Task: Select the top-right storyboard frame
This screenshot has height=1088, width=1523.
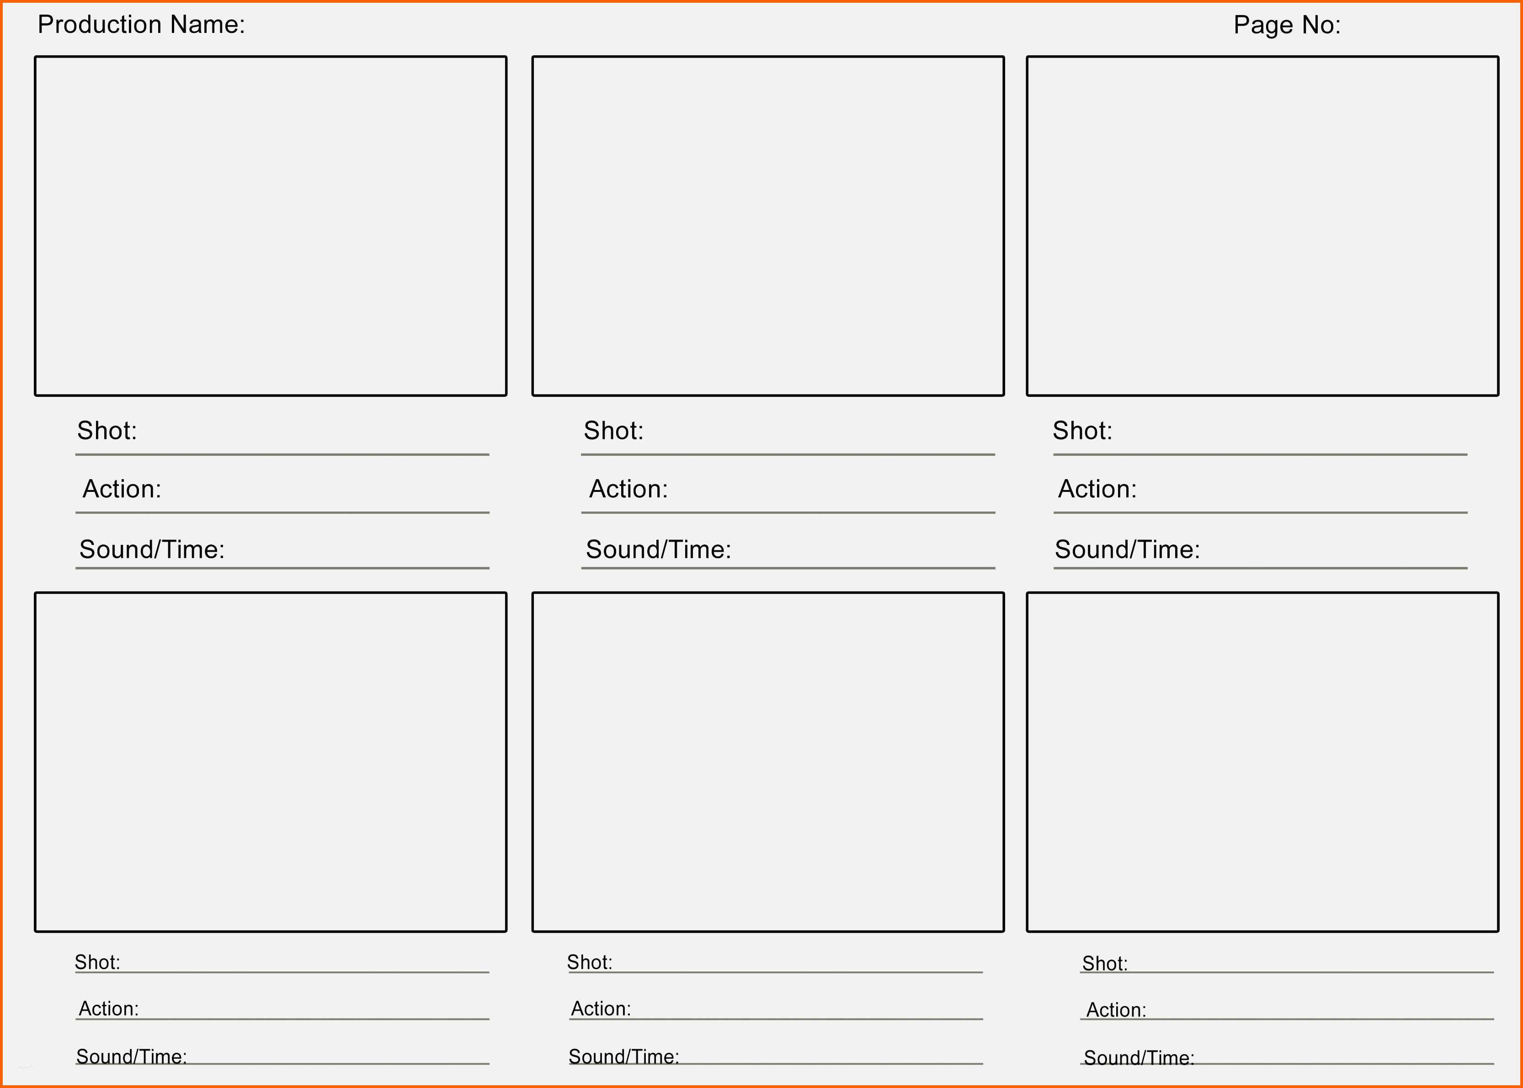Action: [x=1262, y=226]
